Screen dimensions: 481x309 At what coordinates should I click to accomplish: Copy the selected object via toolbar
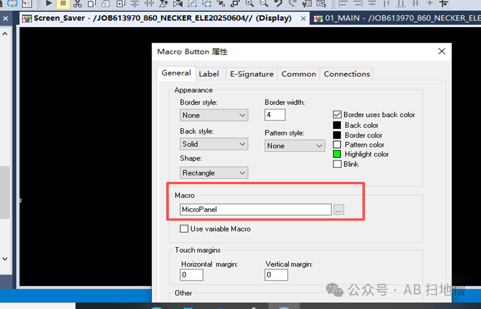pos(92,3)
